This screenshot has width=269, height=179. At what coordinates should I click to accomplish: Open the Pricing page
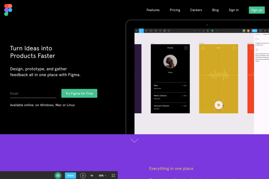tap(175, 10)
